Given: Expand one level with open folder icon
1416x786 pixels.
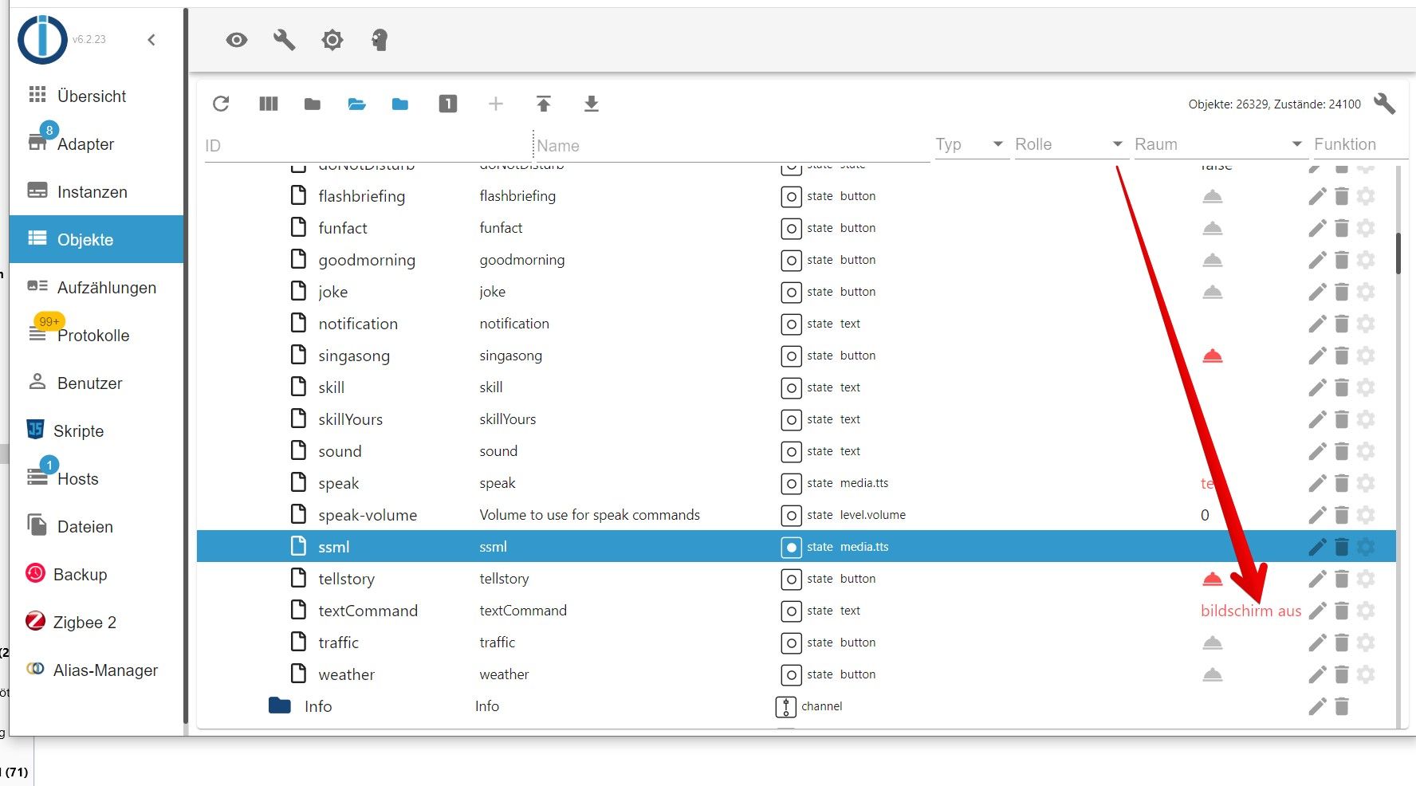Looking at the screenshot, I should click(356, 104).
